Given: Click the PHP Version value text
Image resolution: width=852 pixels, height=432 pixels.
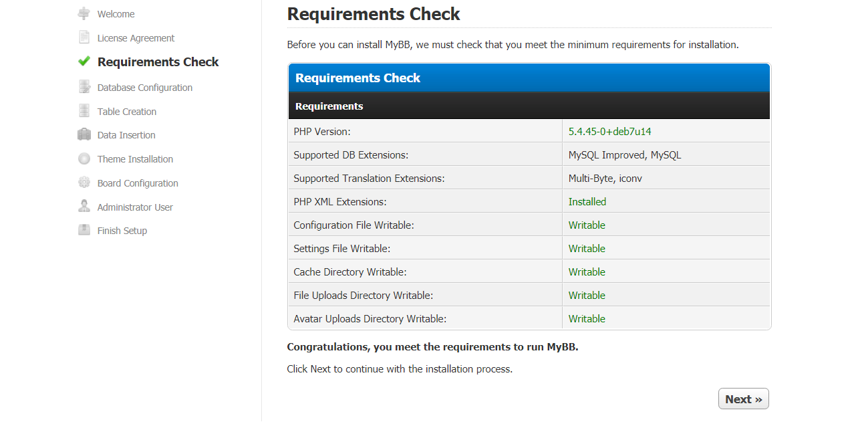Looking at the screenshot, I should pos(609,132).
